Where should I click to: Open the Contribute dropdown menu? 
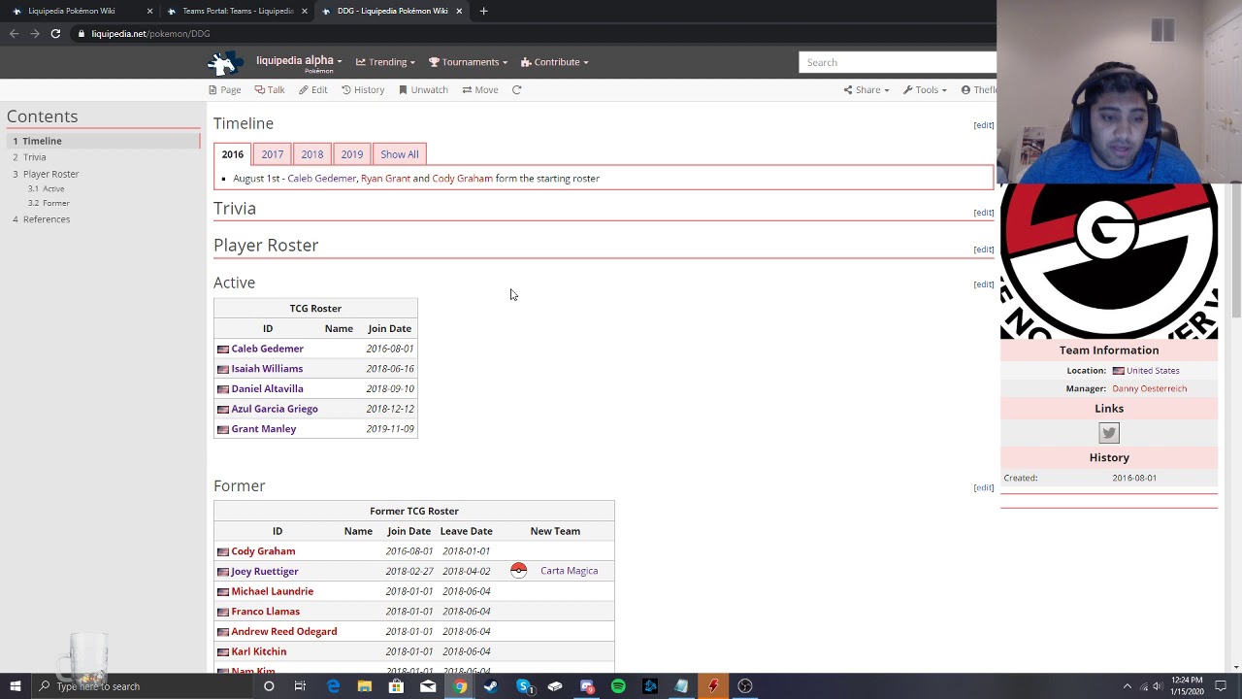[x=554, y=62]
